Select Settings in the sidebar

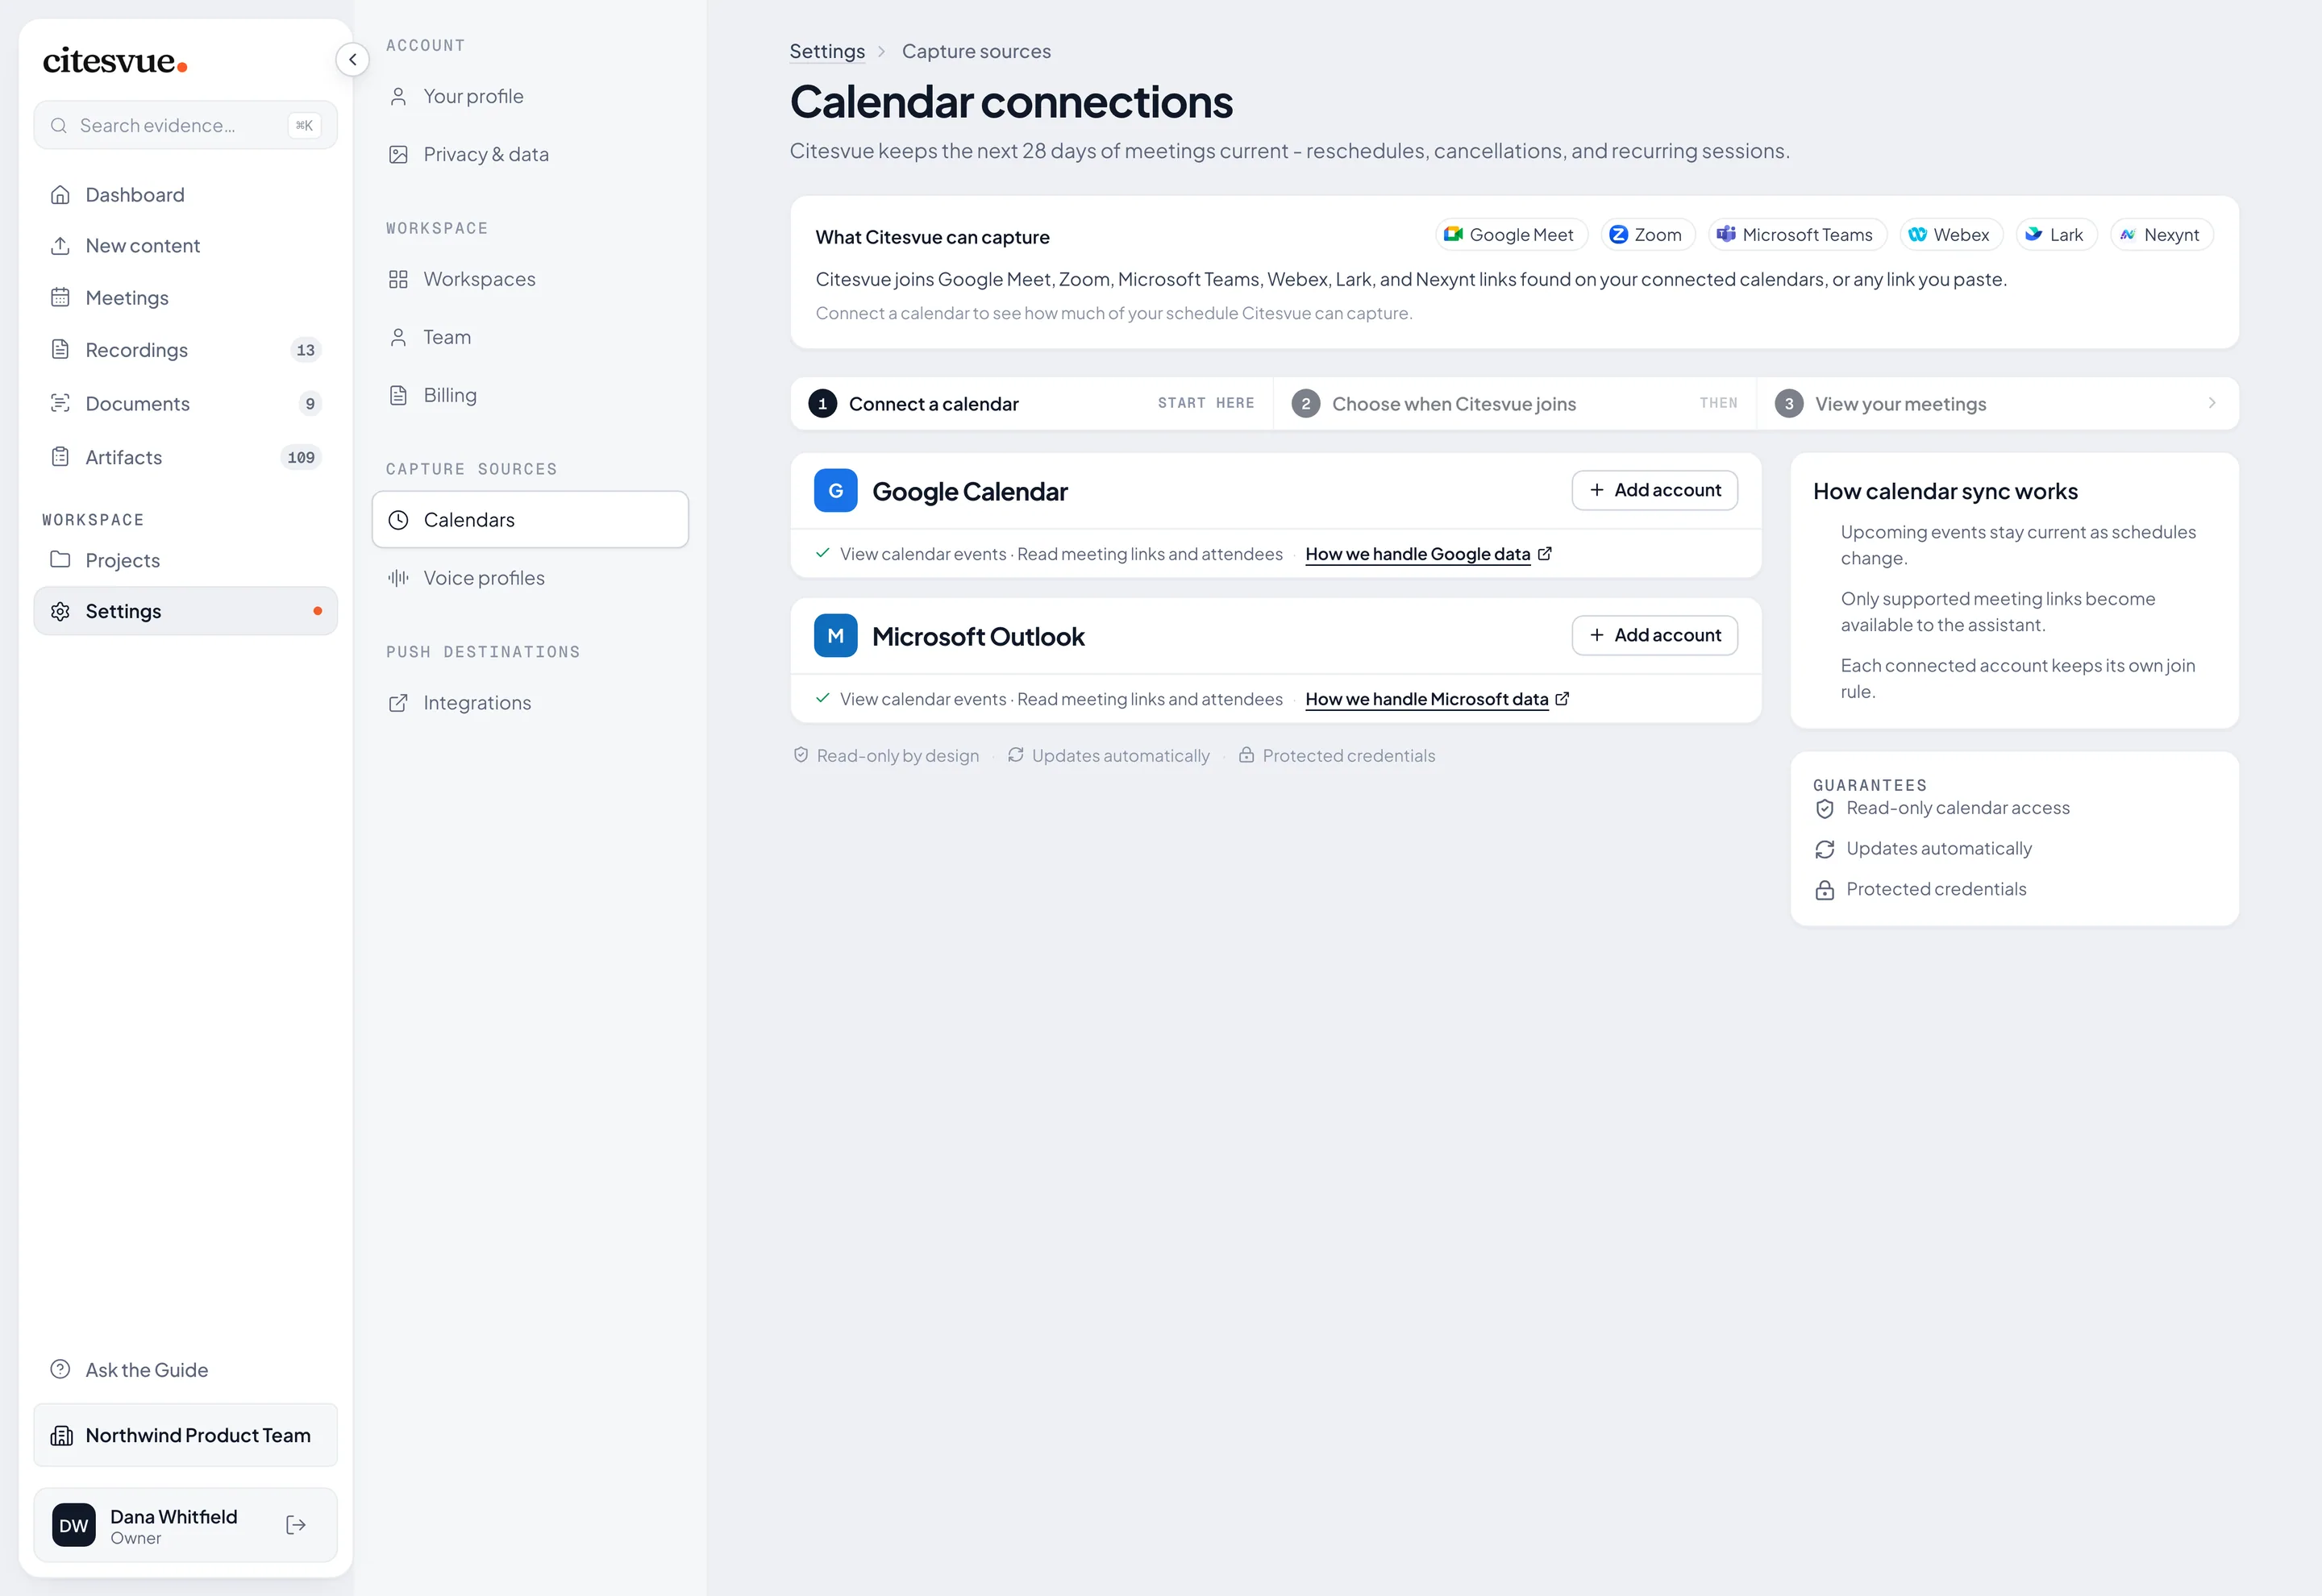[x=186, y=611]
